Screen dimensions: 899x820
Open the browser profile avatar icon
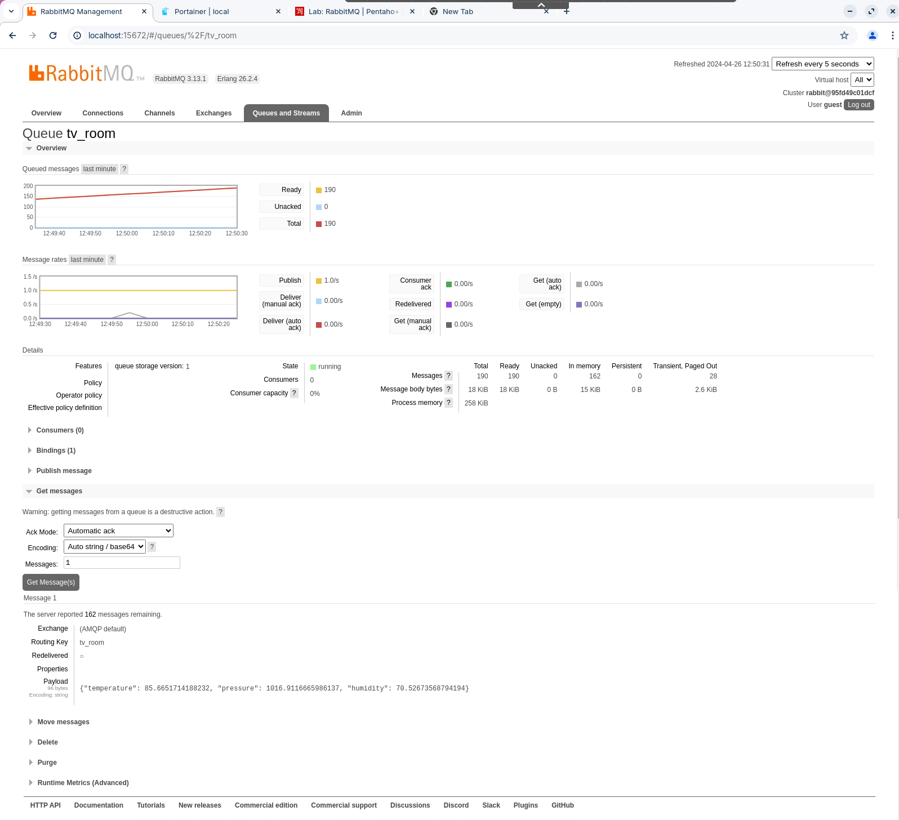point(872,35)
